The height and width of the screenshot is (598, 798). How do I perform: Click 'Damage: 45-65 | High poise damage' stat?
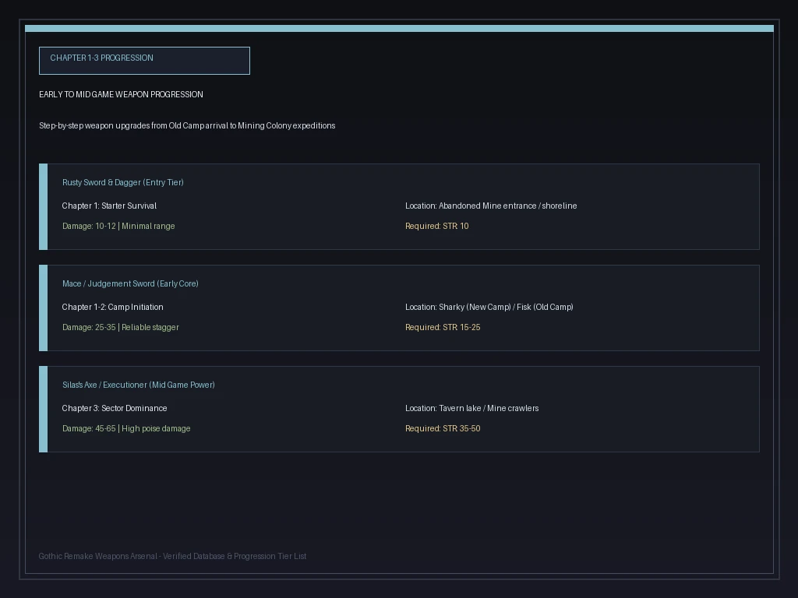[126, 429]
